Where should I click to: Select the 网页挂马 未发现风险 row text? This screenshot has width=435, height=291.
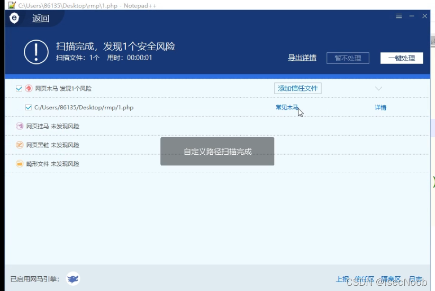(x=53, y=126)
